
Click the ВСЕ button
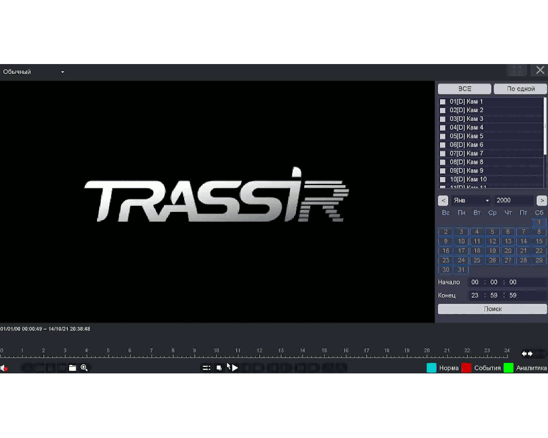pyautogui.click(x=465, y=89)
